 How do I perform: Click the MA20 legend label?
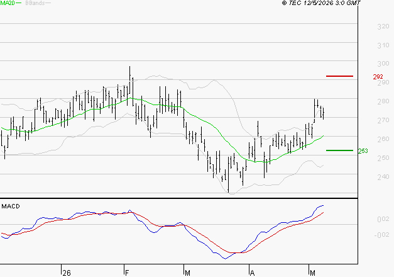click(8, 3)
